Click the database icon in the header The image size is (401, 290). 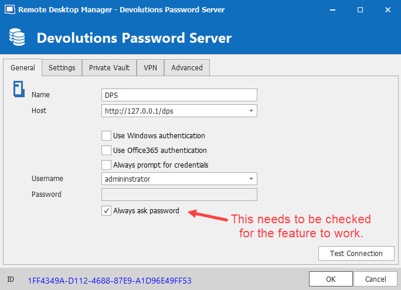tap(16, 38)
